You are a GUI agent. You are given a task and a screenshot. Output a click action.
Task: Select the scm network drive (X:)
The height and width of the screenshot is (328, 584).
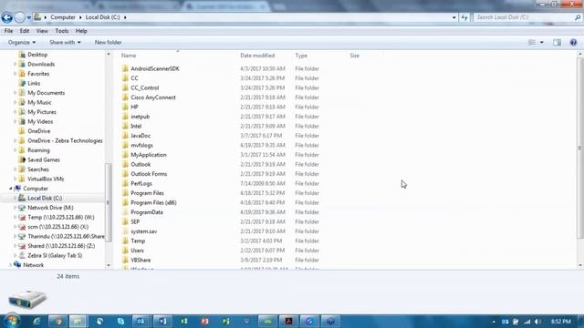pyautogui.click(x=57, y=227)
